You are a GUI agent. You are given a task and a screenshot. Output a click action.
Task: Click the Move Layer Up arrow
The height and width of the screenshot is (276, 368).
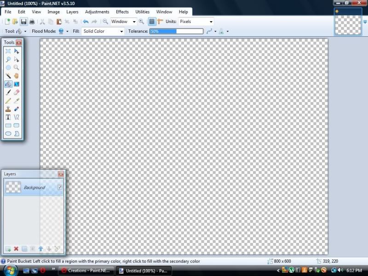click(x=41, y=249)
